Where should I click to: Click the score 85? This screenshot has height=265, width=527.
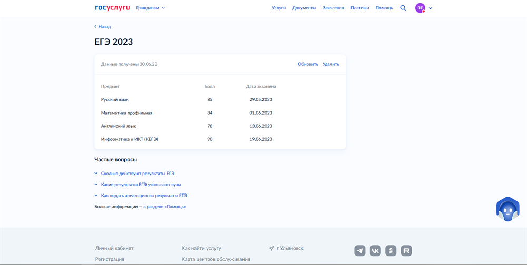[210, 99]
